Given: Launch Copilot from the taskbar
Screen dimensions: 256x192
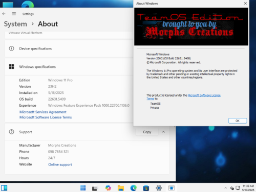Looking at the screenshot, I should pyautogui.click(x=108, y=188).
